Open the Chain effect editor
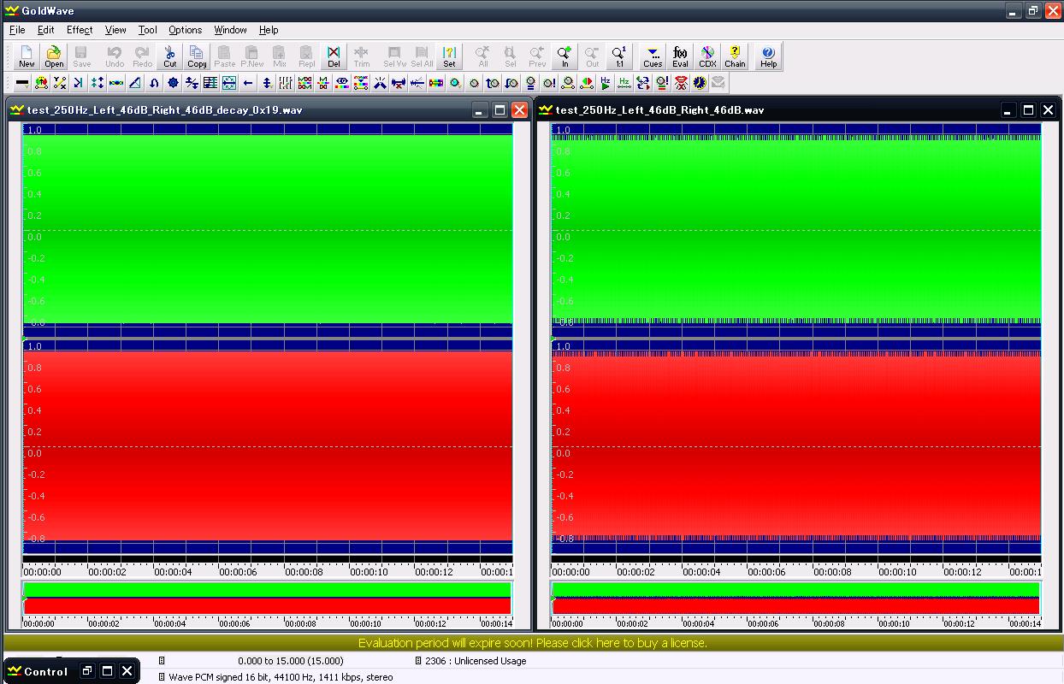 [x=735, y=56]
